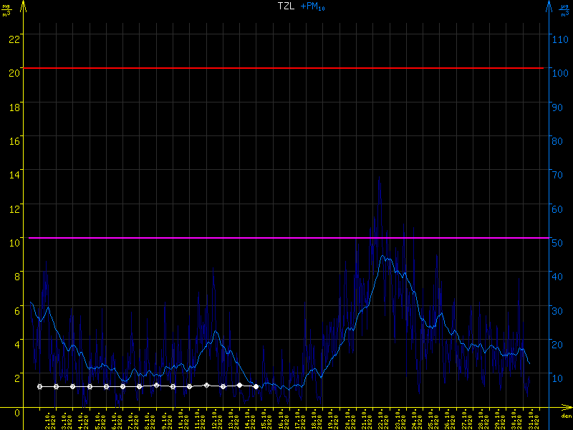
Task: Click the blue 70 right axis value
Action: point(558,173)
